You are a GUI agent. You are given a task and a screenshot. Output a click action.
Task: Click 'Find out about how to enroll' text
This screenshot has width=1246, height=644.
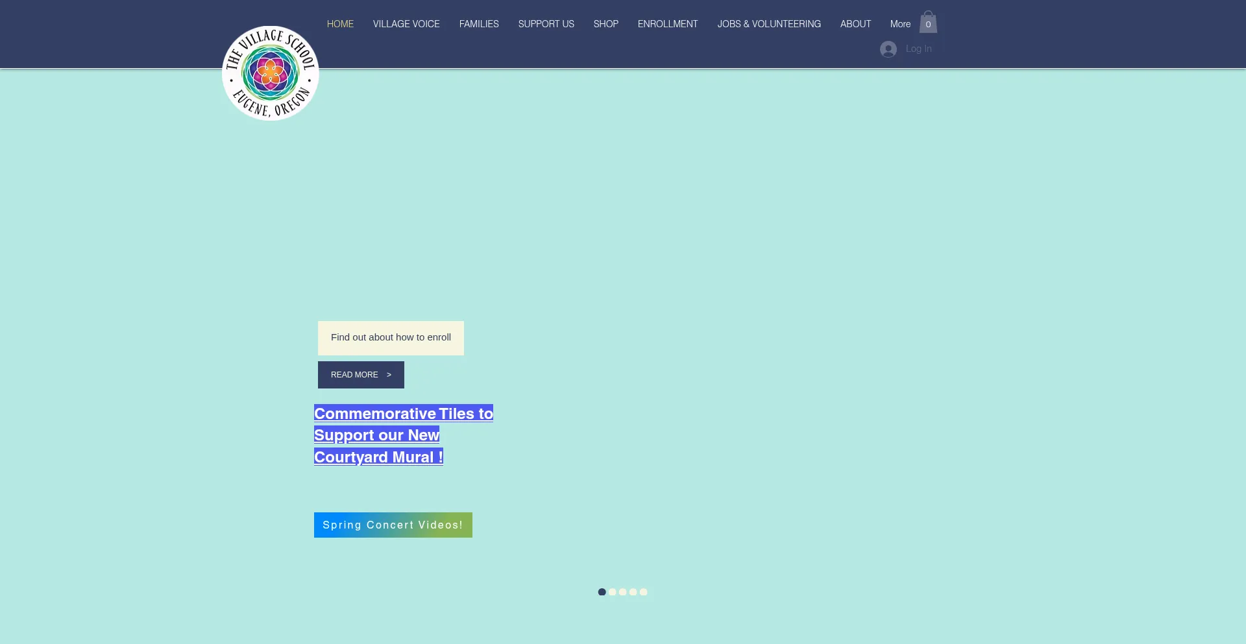pyautogui.click(x=391, y=337)
